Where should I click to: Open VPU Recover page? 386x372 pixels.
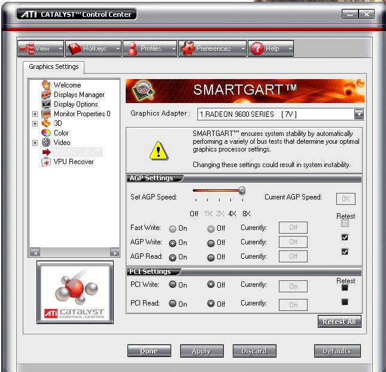tap(74, 162)
